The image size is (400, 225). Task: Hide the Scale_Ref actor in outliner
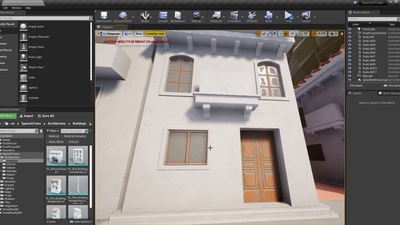[350, 37]
